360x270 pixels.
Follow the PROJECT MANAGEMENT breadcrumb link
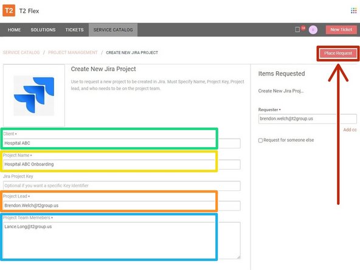click(73, 52)
